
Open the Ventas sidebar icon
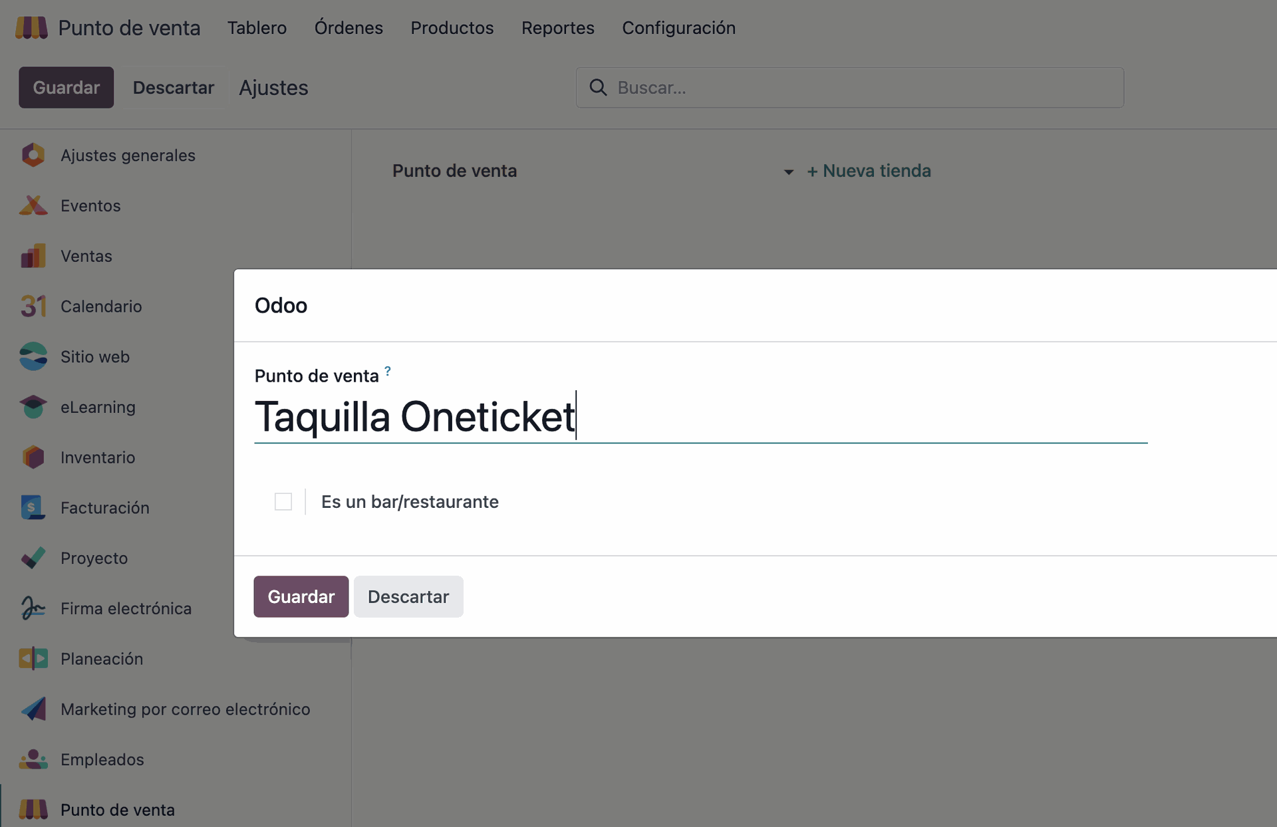pyautogui.click(x=33, y=256)
